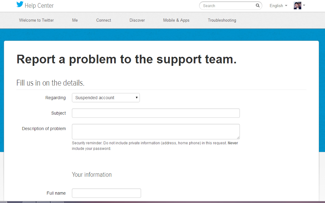Expand the Regarding 'Suspended account' dropdown
Viewport: 325px width, 203px height.
(x=106, y=98)
